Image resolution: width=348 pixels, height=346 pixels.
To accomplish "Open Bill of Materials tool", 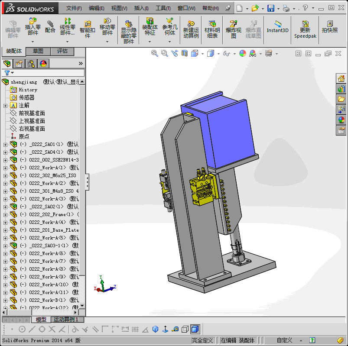I will point(212,29).
